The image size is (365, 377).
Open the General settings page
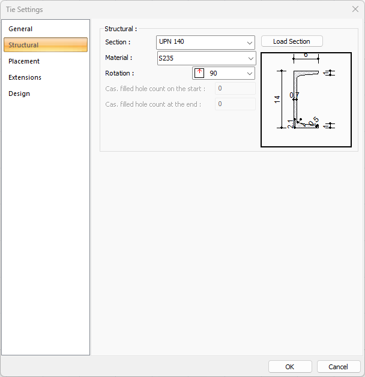tap(20, 29)
